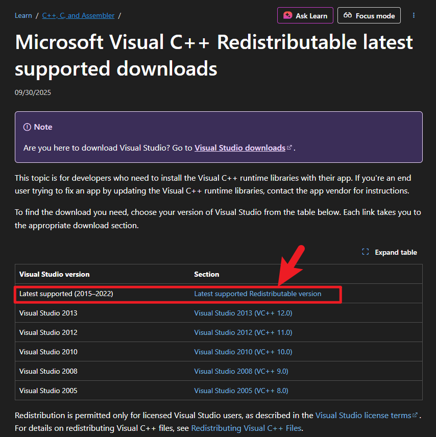Go to Learn breadcrumb link

(x=23, y=16)
